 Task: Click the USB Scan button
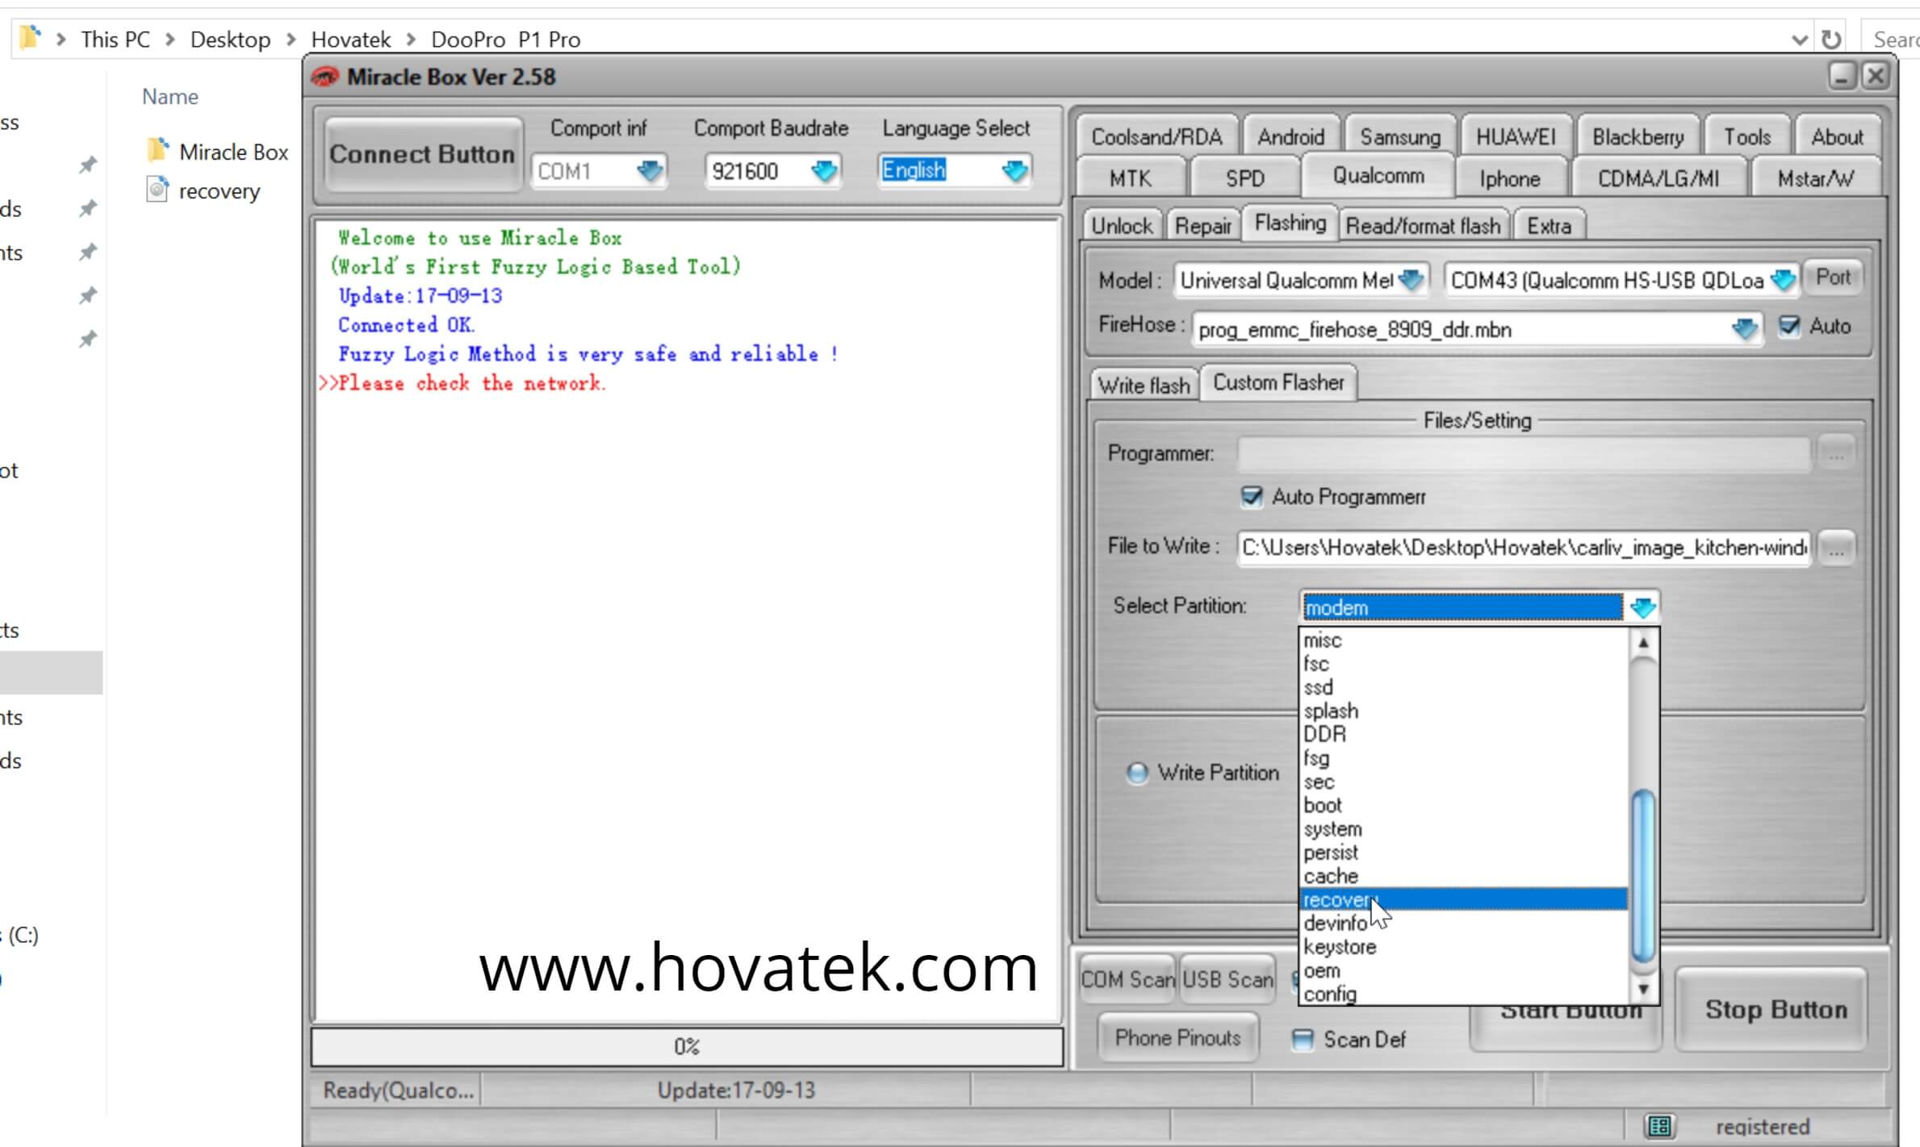[x=1228, y=979]
